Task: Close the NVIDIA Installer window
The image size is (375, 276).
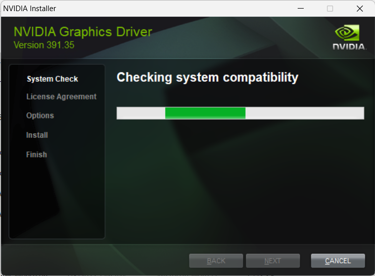Action: 359,9
